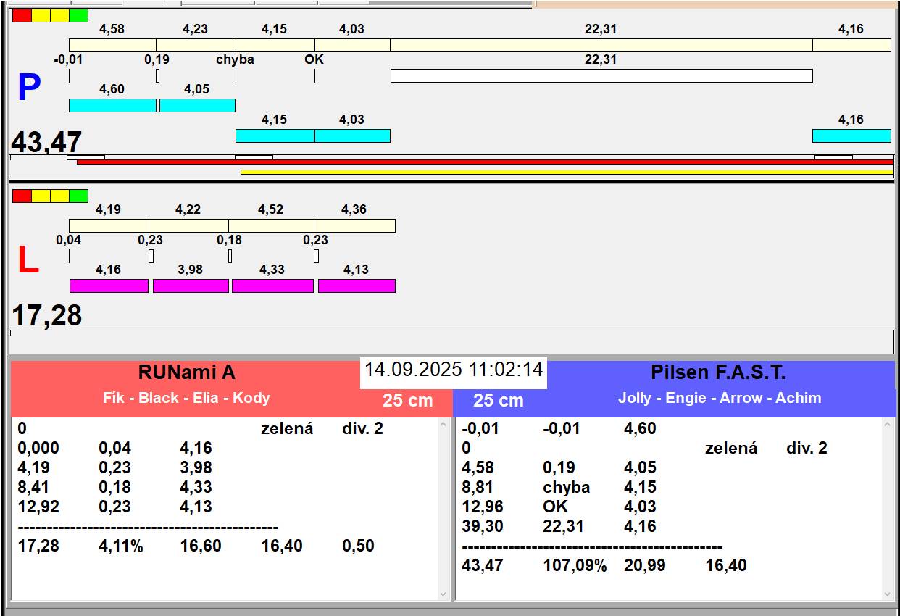
Task: Click the cyan 4,60 run bar
Action: pyautogui.click(x=112, y=105)
